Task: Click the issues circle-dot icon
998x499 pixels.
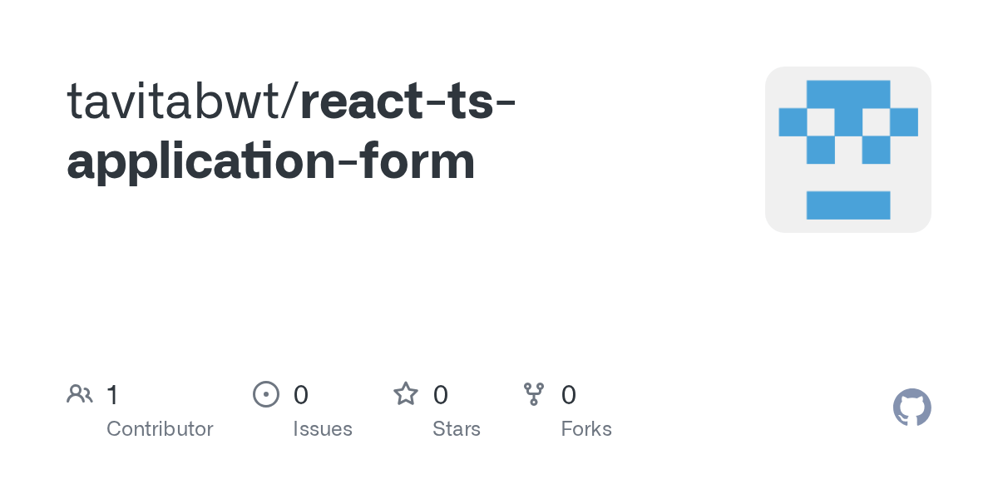Action: point(265,394)
